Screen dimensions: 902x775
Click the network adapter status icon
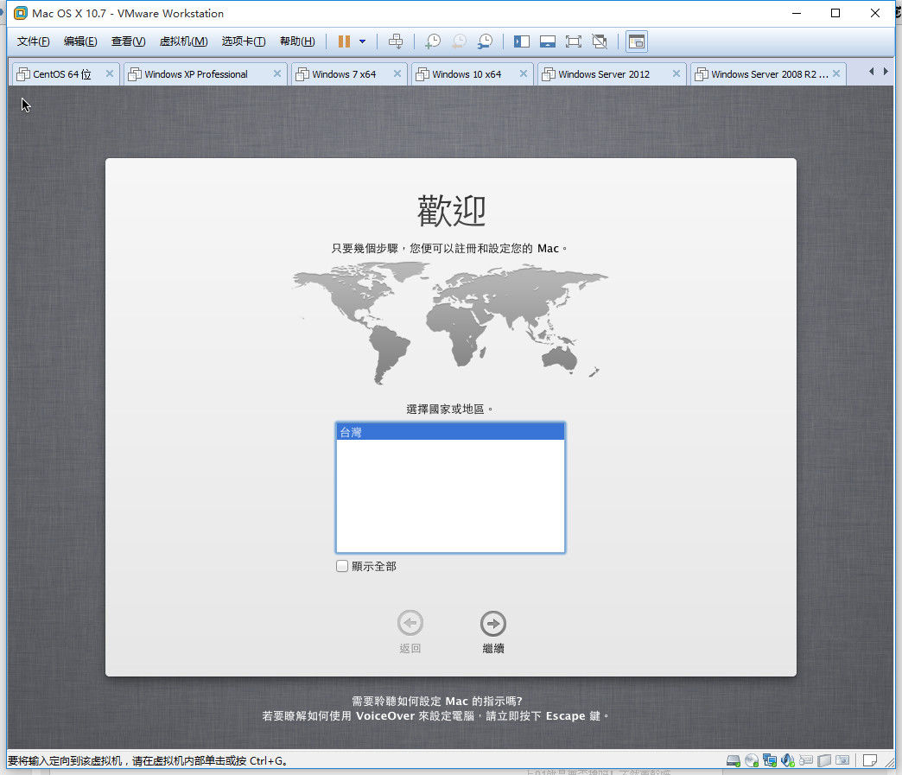(x=770, y=760)
